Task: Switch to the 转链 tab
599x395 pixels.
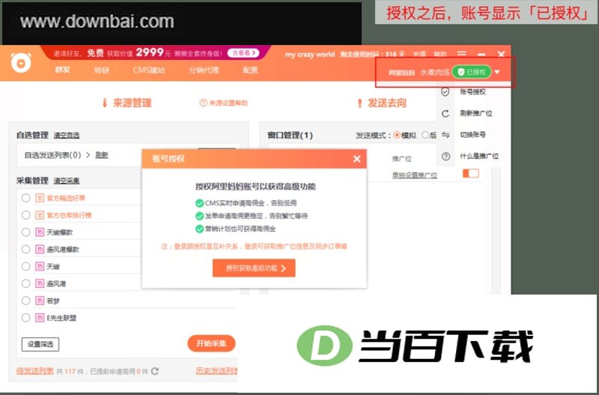Action: tap(102, 70)
